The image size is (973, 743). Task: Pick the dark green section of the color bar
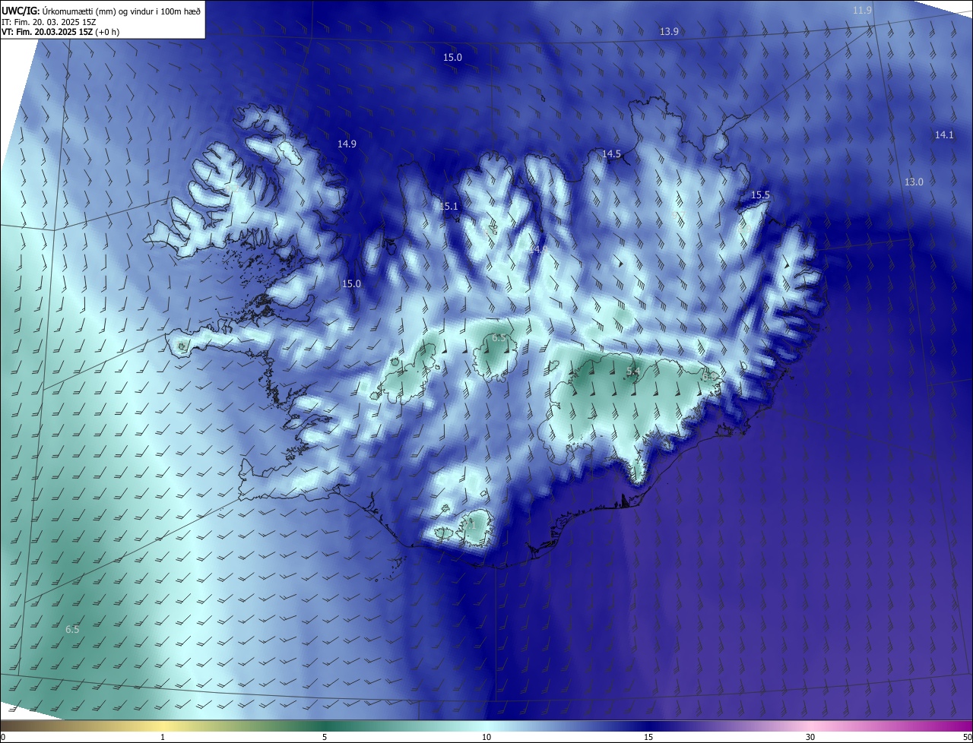[x=325, y=726]
